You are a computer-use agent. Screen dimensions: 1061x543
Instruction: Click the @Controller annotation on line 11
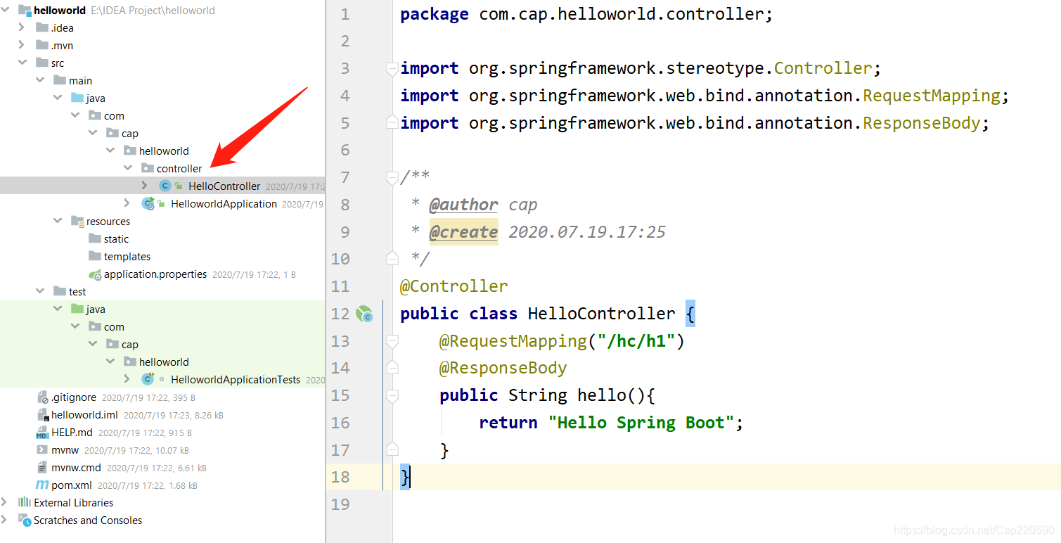454,286
